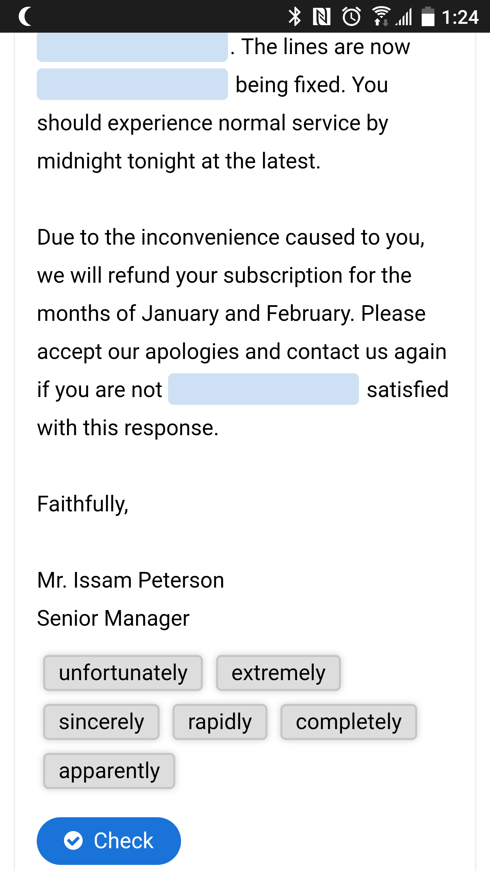
Task: Tap the alarm clock status icon
Action: click(x=351, y=17)
